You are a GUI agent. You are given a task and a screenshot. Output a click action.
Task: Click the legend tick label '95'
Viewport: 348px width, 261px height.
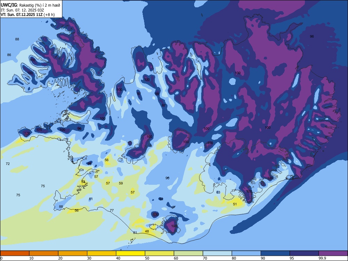[292, 258]
